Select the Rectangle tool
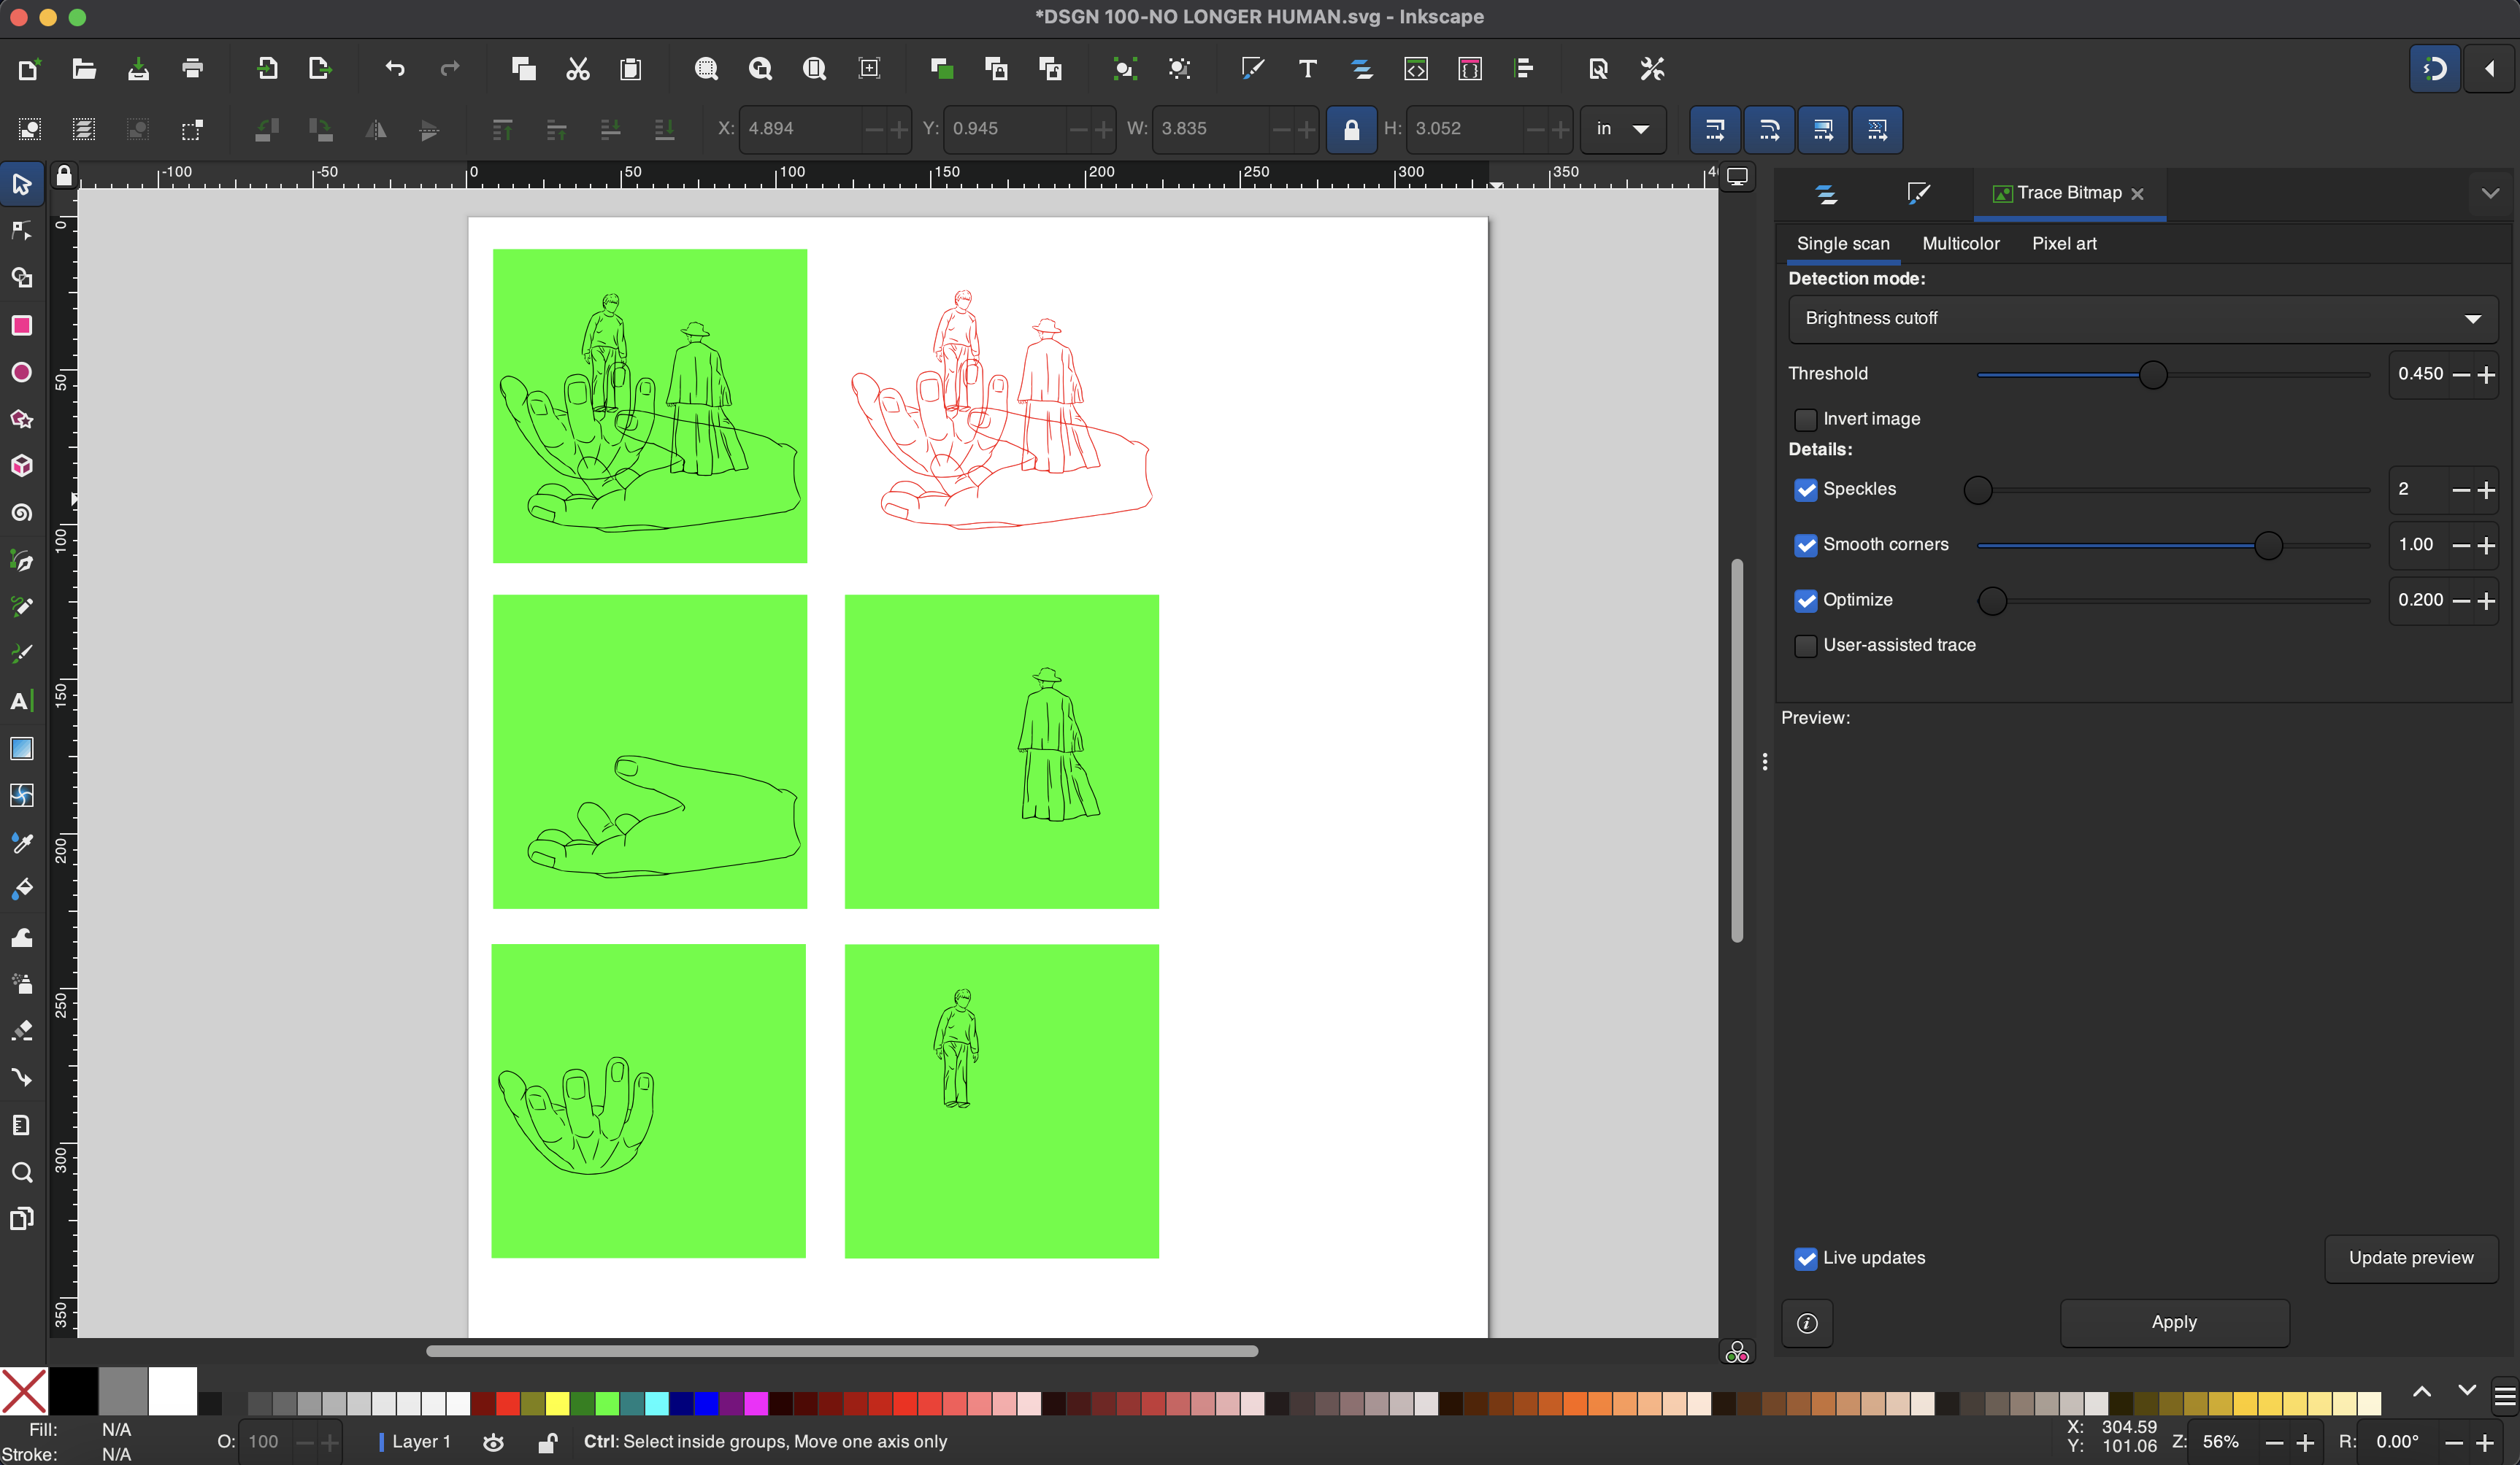The height and width of the screenshot is (1465, 2520). click(x=21, y=326)
